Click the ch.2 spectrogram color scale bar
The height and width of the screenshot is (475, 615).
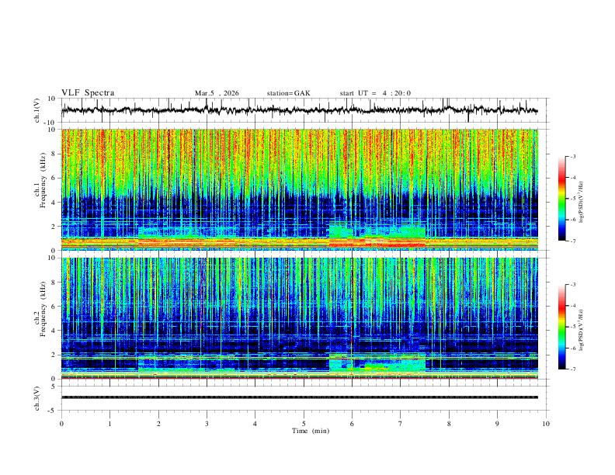[x=562, y=327]
